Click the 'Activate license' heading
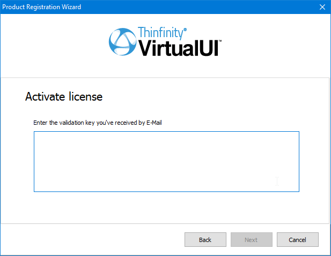This screenshot has height=256, width=331. coord(64,96)
